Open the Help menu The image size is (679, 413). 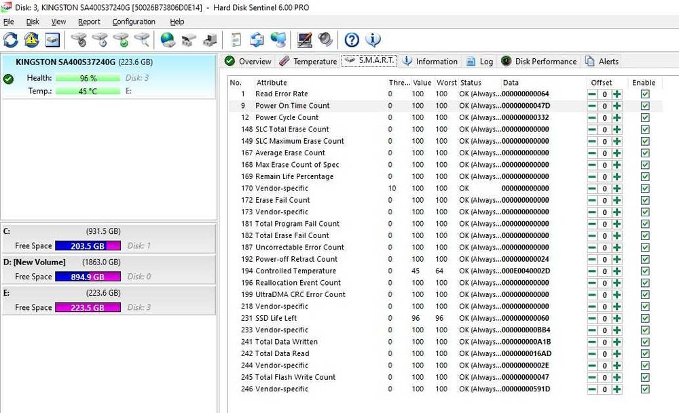coord(177,22)
